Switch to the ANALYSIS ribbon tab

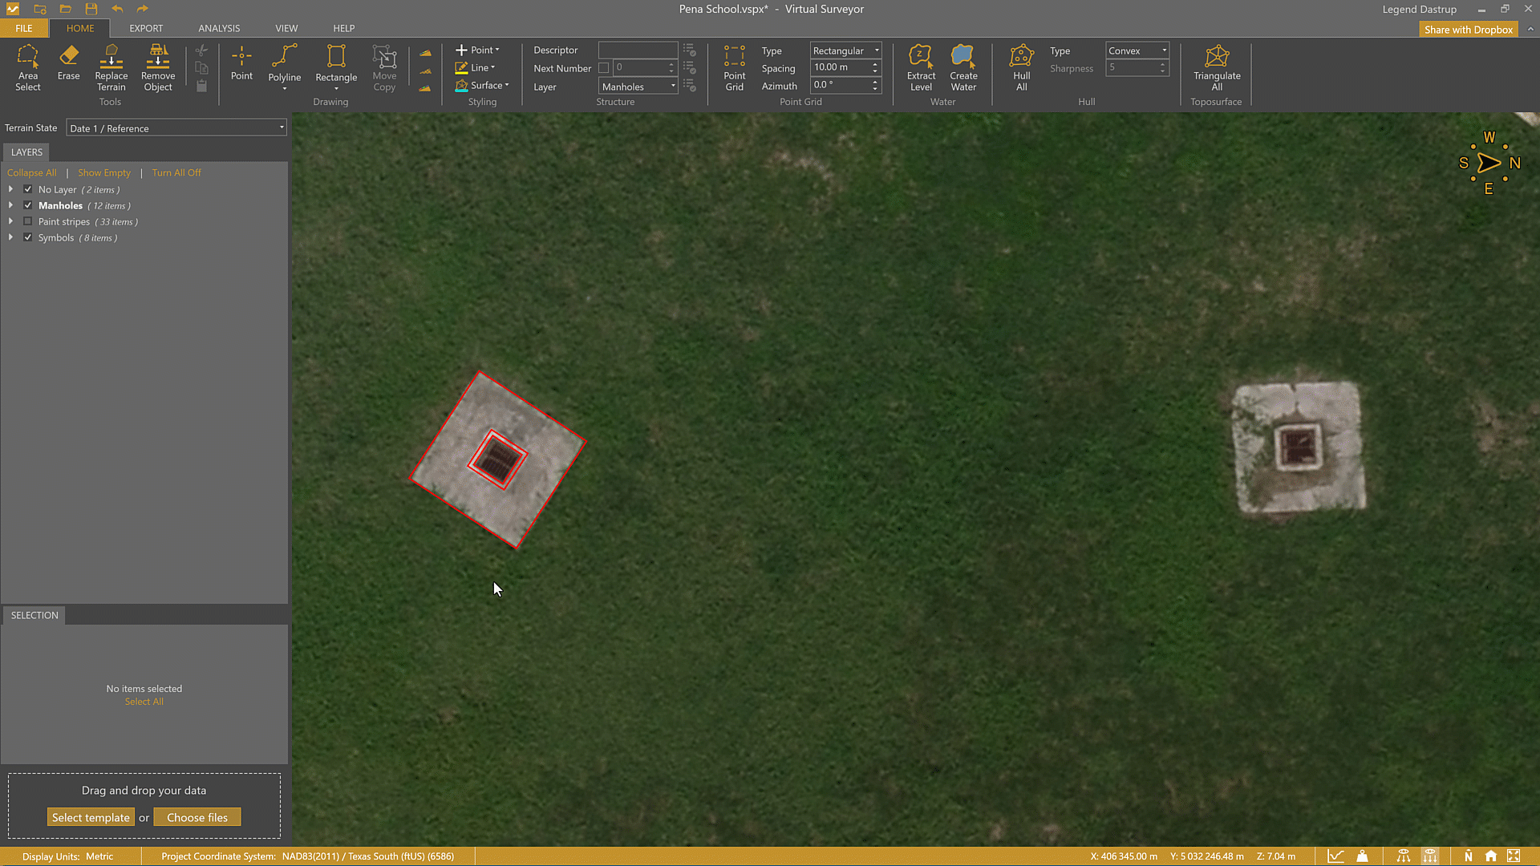coord(219,28)
